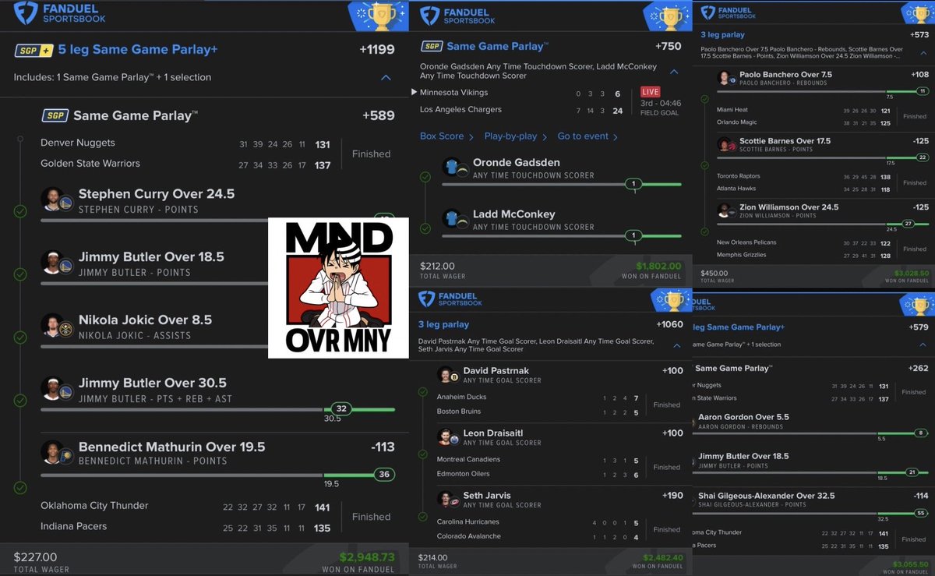Open Stephen Curry's player avatar
Image resolution: width=935 pixels, height=576 pixels.
click(x=58, y=200)
